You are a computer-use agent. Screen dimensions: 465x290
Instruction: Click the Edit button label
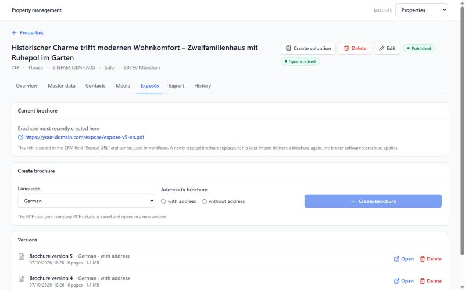[391, 48]
